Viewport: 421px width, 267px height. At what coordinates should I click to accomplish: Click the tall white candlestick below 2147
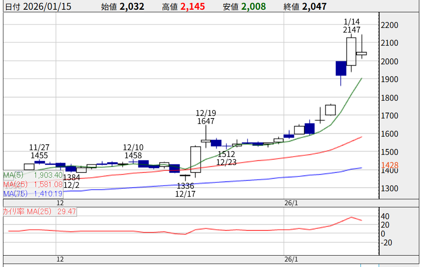[x=351, y=51]
